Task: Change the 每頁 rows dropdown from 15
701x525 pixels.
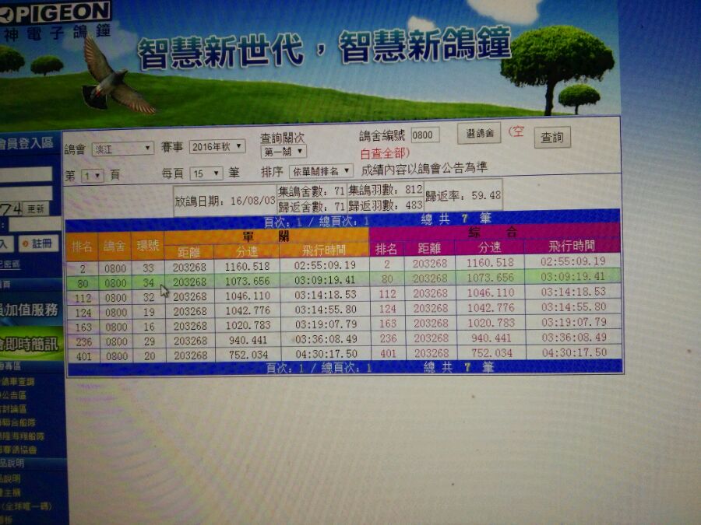Action: click(x=206, y=173)
